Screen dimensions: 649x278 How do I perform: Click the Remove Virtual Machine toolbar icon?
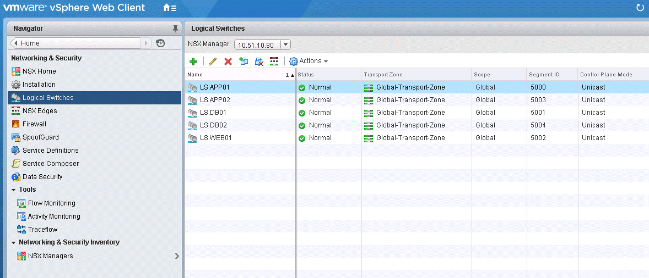(x=259, y=62)
